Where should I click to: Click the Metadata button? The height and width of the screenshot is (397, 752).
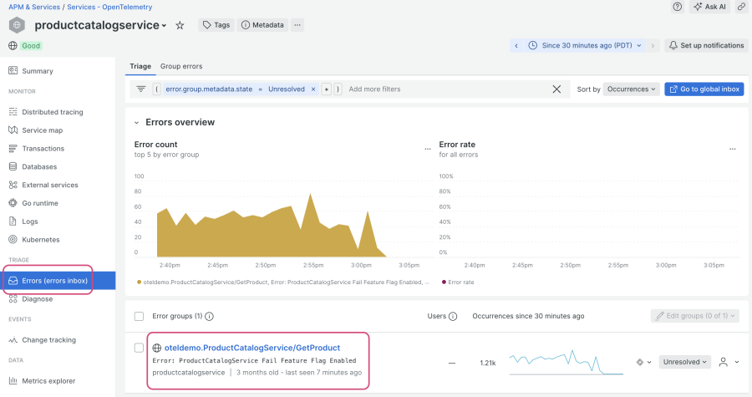click(x=262, y=25)
